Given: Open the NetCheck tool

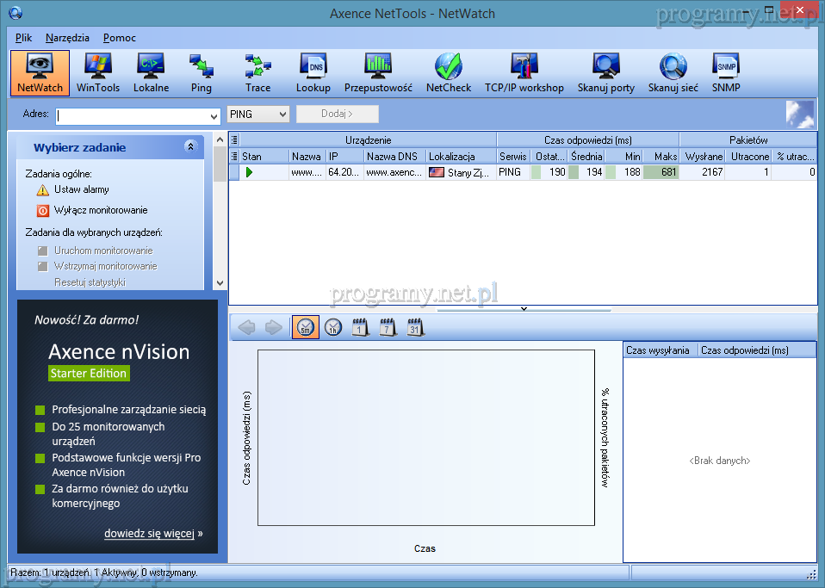Looking at the screenshot, I should coord(448,73).
